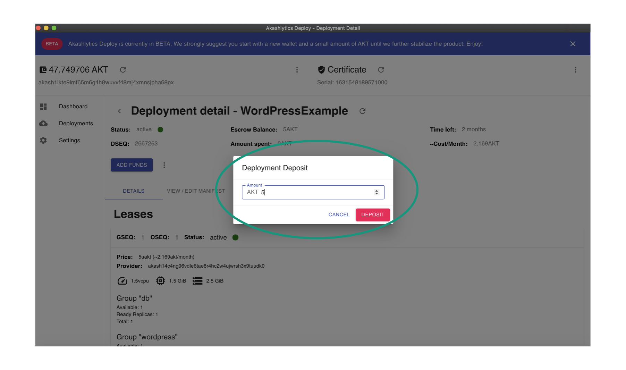Click the Deployments cloud icon
This screenshot has height=370, width=626.
click(43, 124)
